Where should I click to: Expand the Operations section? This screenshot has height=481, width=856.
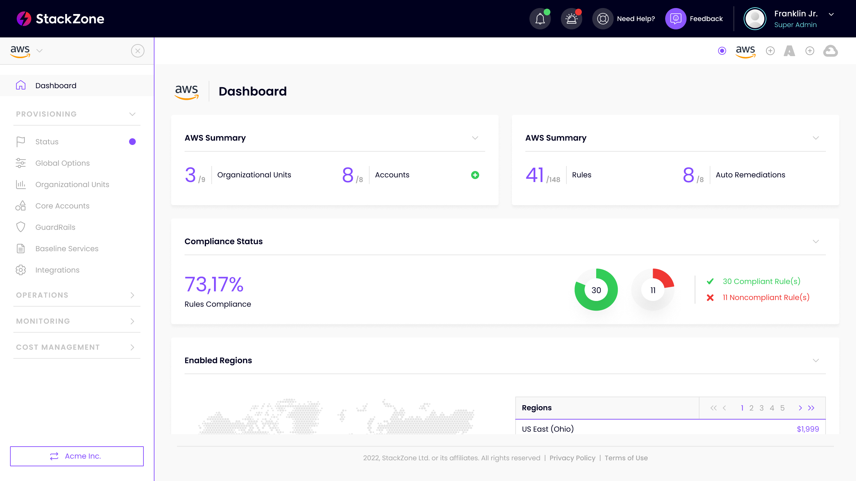pyautogui.click(x=132, y=295)
